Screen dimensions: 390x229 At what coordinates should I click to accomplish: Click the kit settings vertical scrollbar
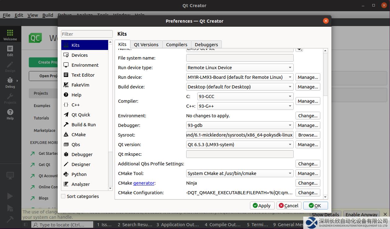pyautogui.click(x=325, y=123)
